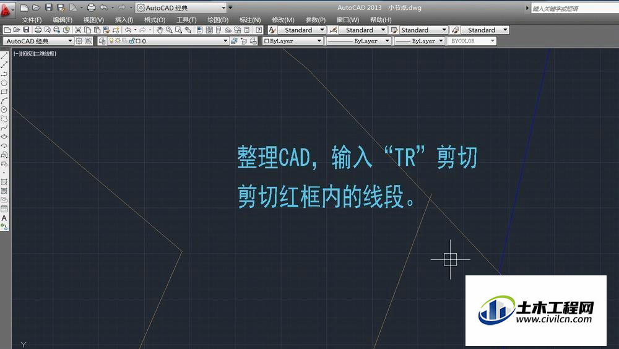619x349 pixels.
Task: Click the Text Style icon
Action: 272,30
